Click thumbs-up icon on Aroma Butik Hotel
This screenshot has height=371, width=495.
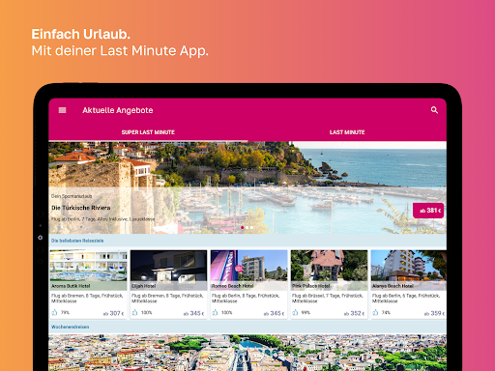(x=55, y=313)
